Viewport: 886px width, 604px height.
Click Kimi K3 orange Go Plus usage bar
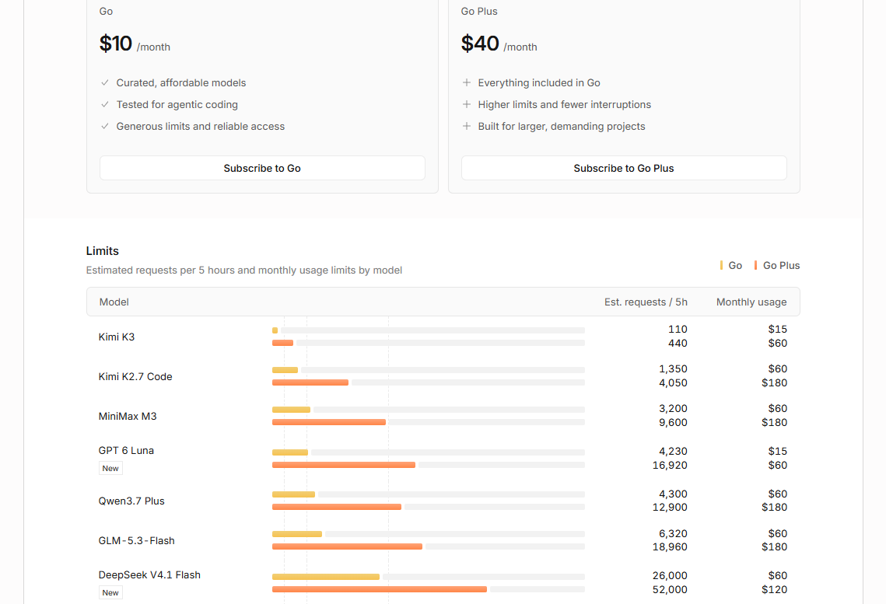pyautogui.click(x=282, y=343)
